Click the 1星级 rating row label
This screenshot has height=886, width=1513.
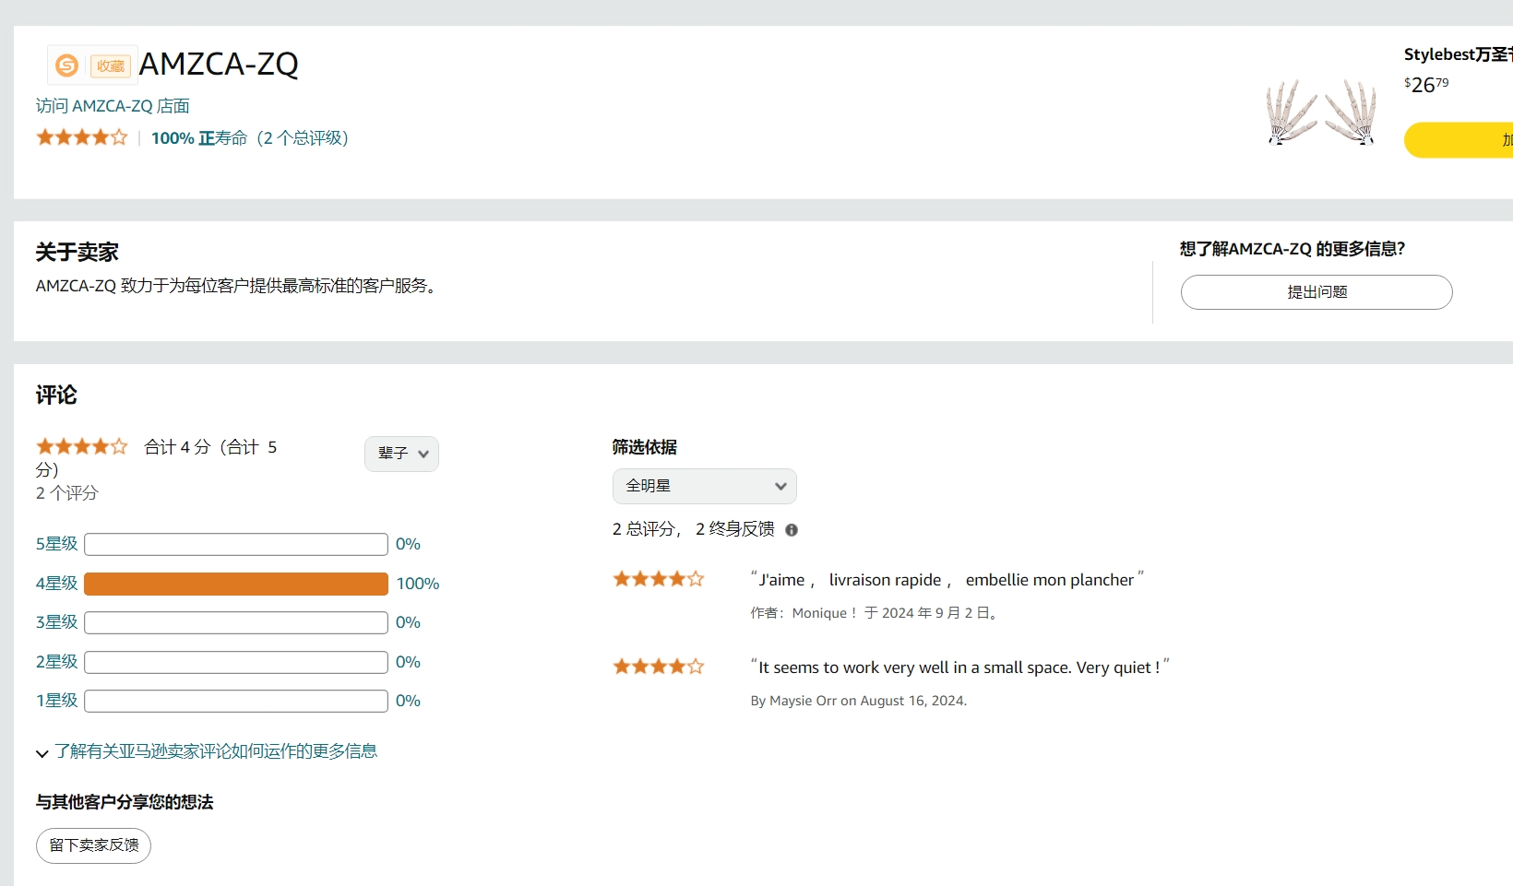(56, 701)
